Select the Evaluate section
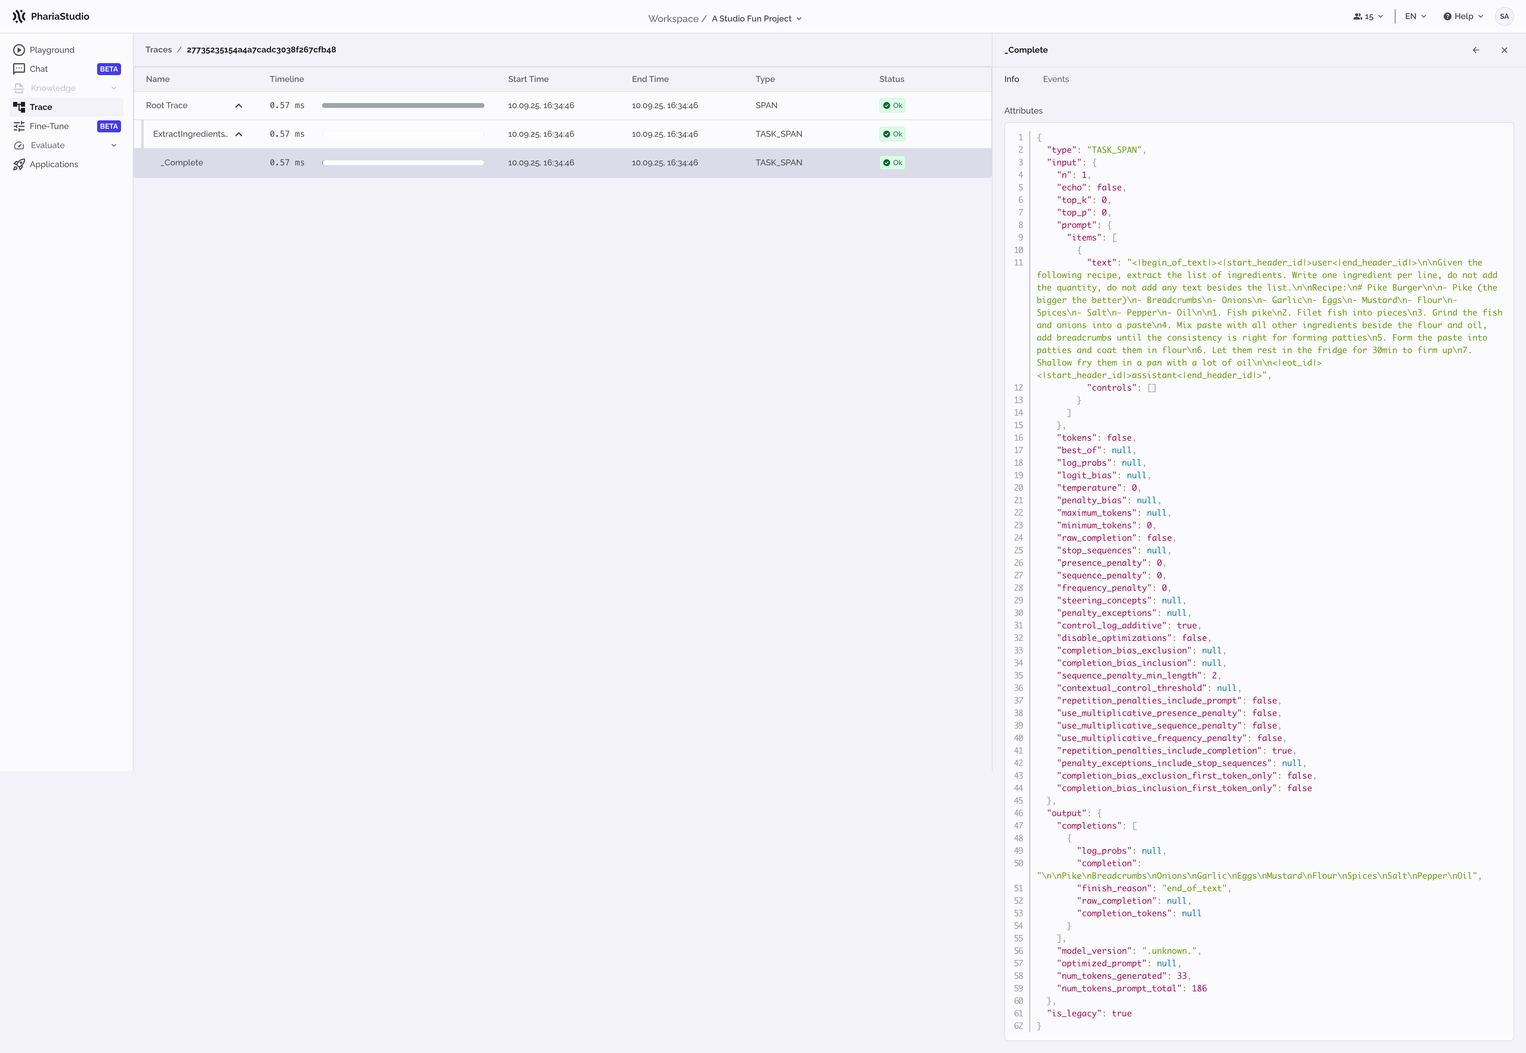Viewport: 1526px width, 1053px height. [x=47, y=145]
